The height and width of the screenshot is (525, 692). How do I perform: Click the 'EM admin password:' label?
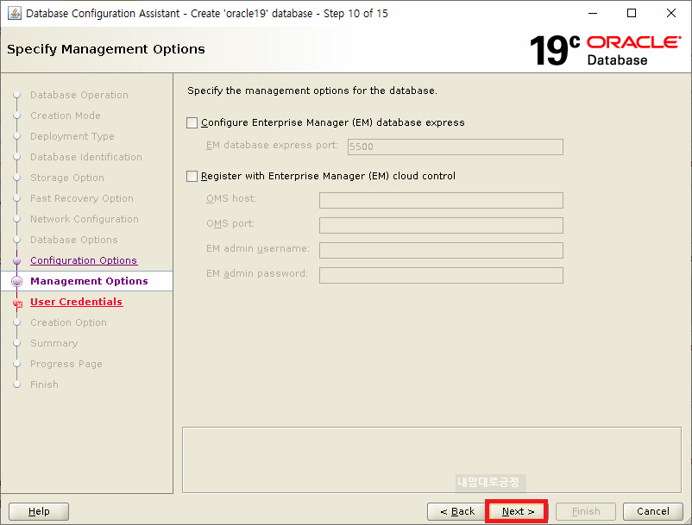257,274
